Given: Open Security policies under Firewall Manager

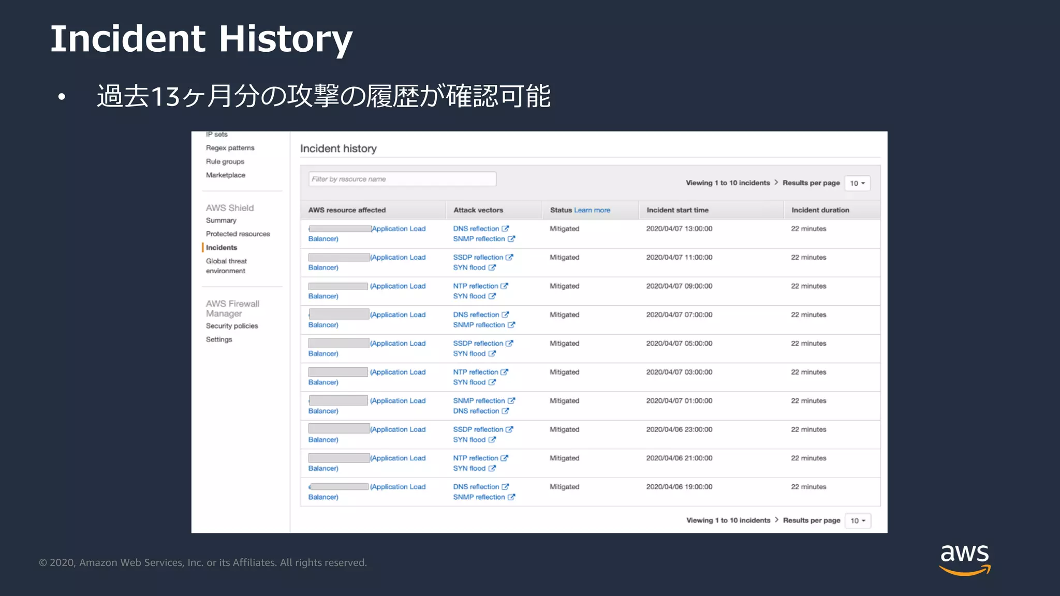Looking at the screenshot, I should tap(232, 326).
